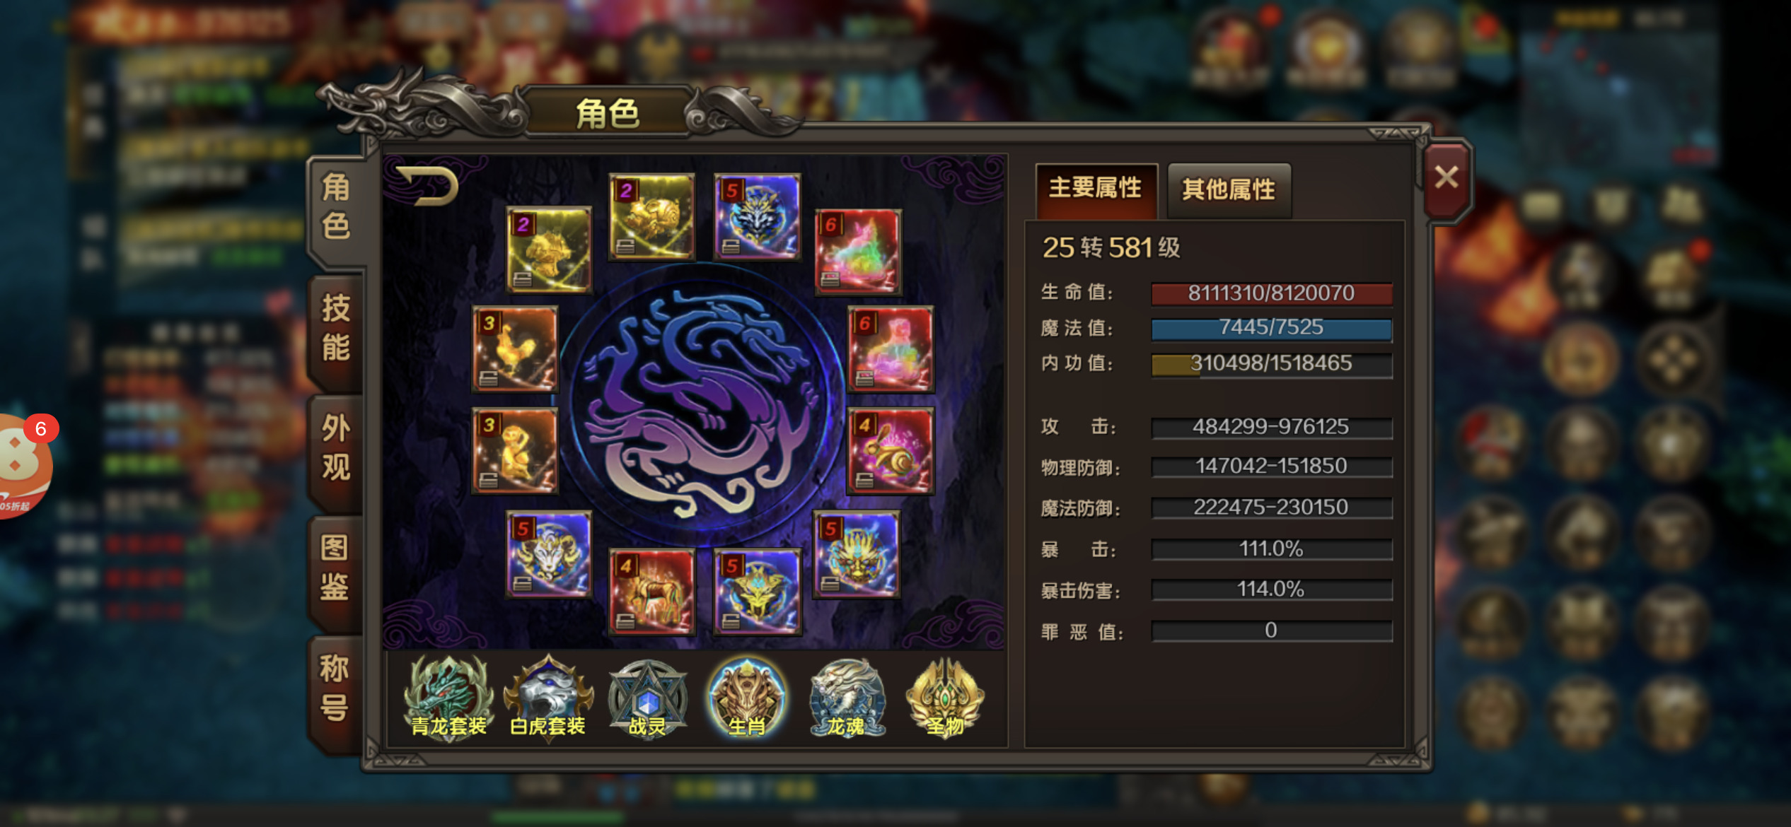Open the 图鉴 side tab

[x=336, y=568]
